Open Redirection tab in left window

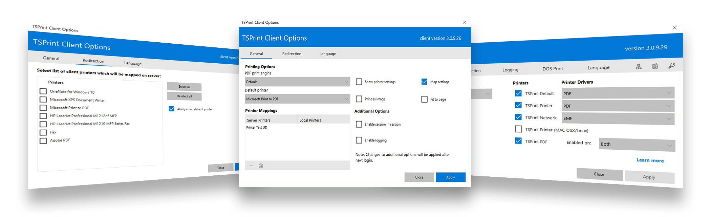coord(93,61)
